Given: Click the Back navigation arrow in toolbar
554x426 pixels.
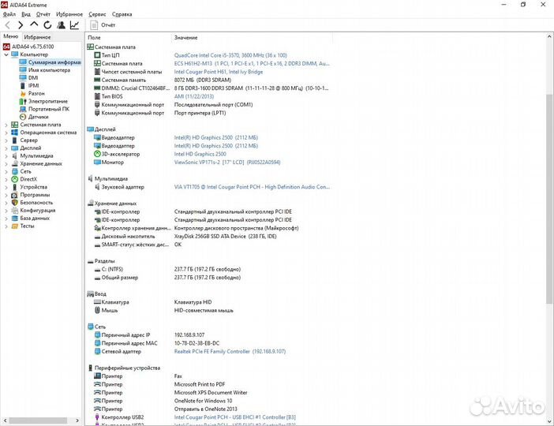Looking at the screenshot, I should point(8,25).
